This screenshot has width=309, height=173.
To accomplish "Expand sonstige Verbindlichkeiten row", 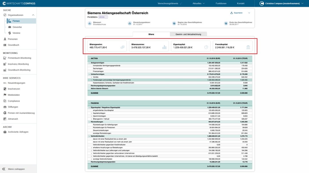I will [x=92, y=159].
